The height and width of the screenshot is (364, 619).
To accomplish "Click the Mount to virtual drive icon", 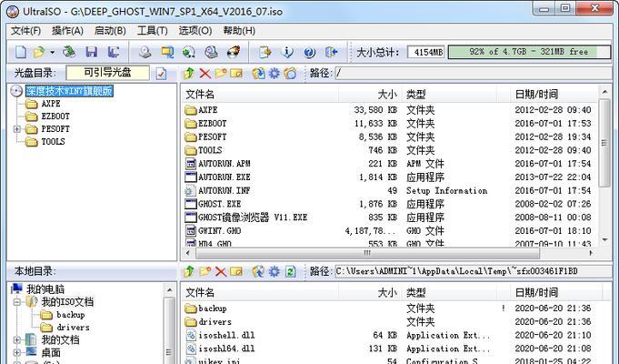I will 211,52.
